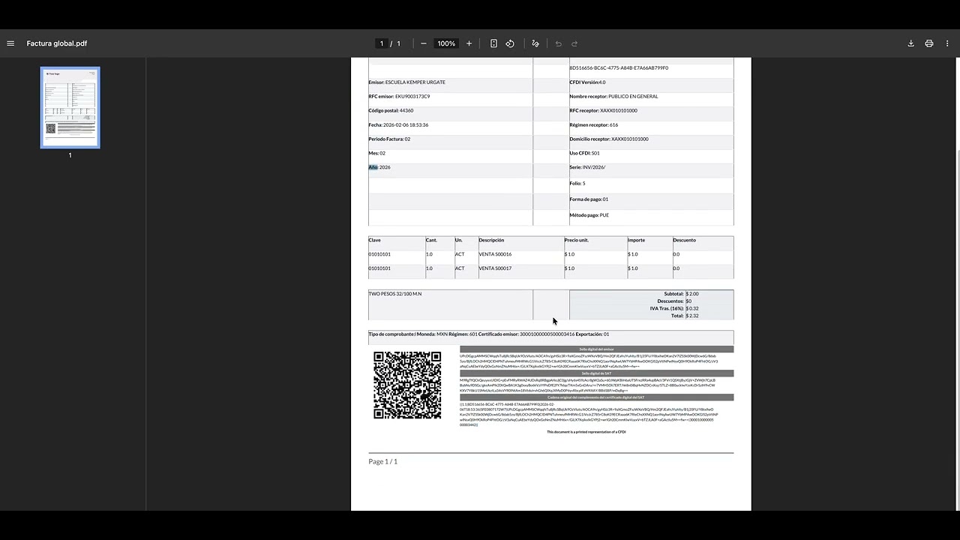Click the 100% zoom level field
960x540 pixels.
[x=446, y=43]
